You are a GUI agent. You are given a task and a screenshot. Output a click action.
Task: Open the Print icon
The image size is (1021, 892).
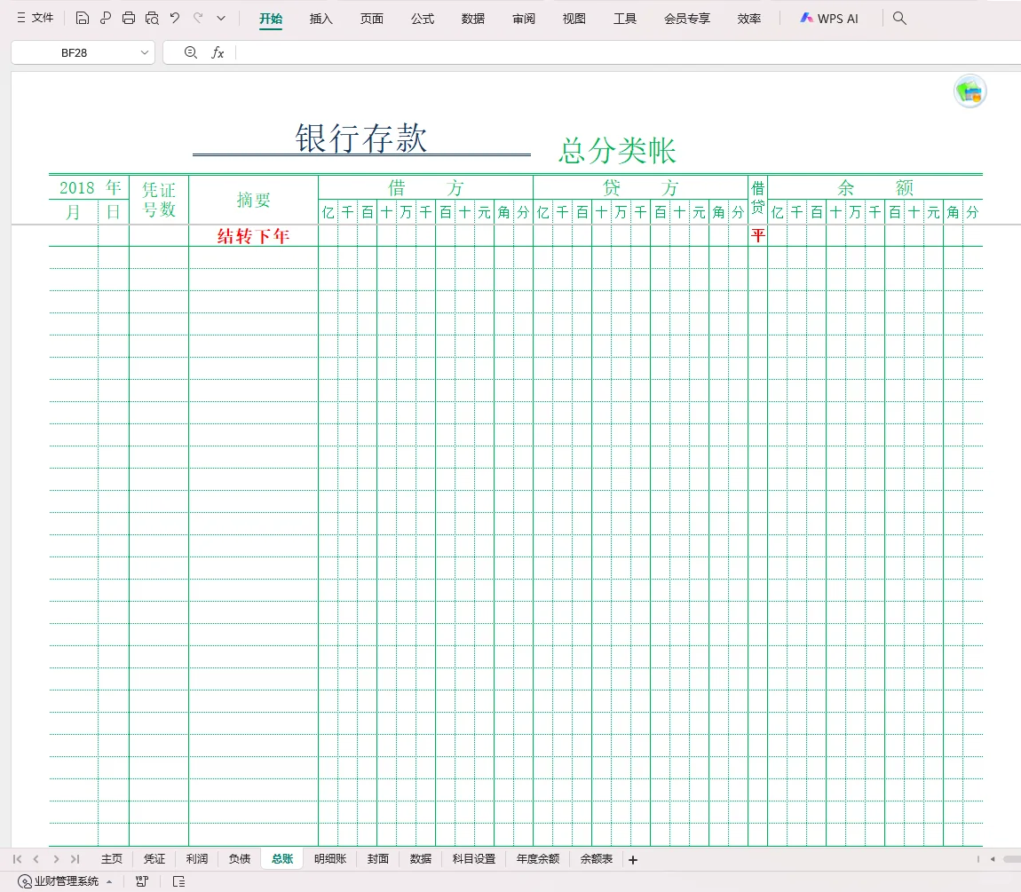pos(130,17)
